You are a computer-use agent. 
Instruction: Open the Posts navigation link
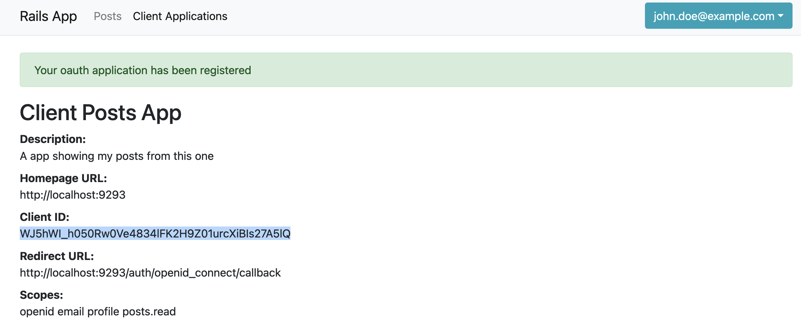pos(107,16)
